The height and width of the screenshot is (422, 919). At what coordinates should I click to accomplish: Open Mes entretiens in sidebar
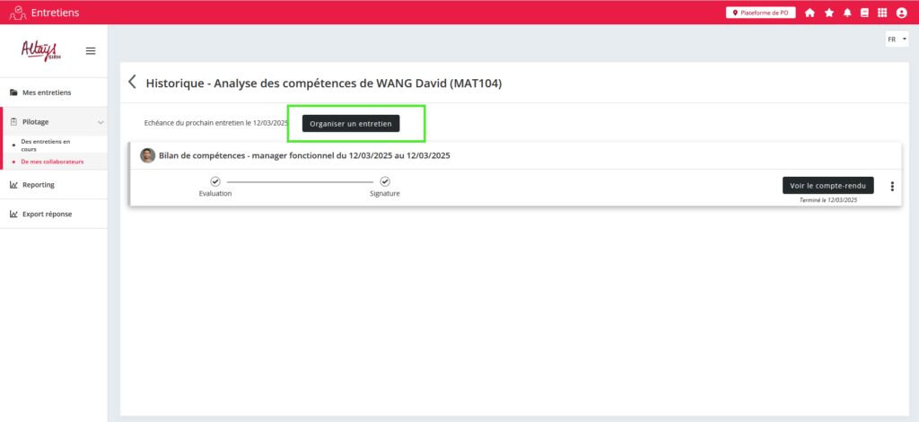47,92
